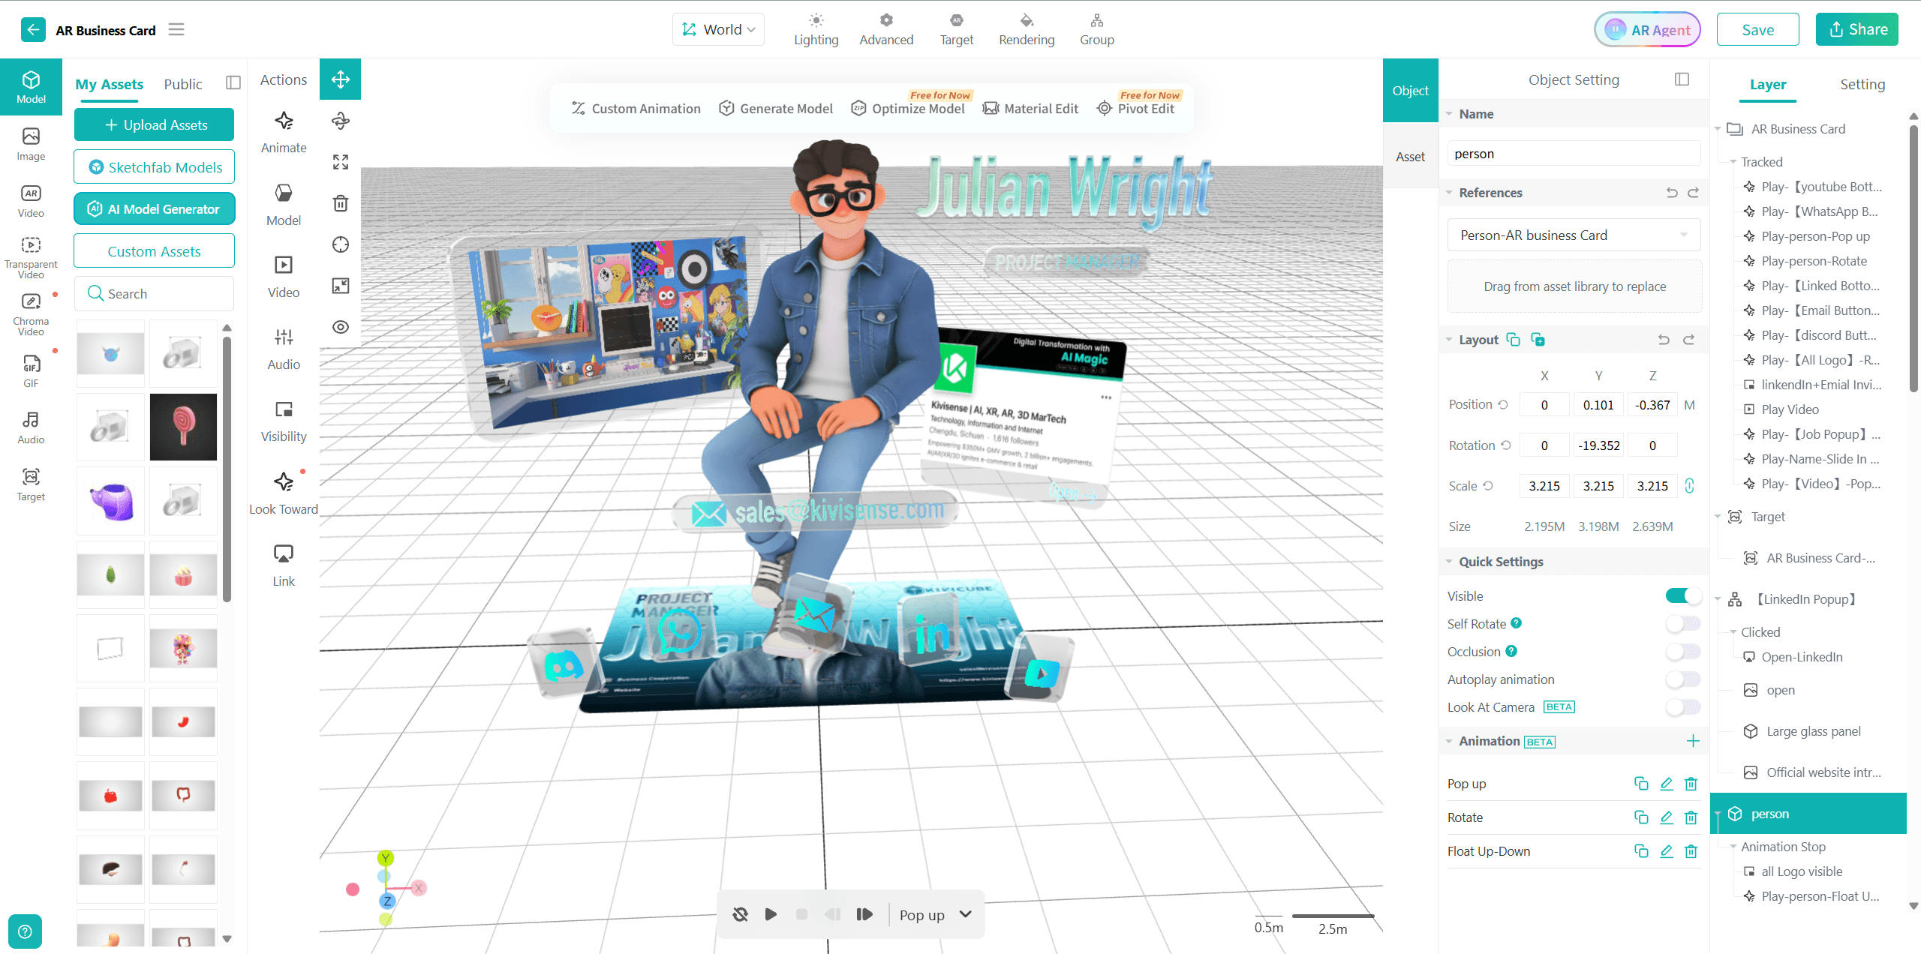Image resolution: width=1921 pixels, height=954 pixels.
Task: Toggle the Visible switch
Action: click(x=1682, y=595)
